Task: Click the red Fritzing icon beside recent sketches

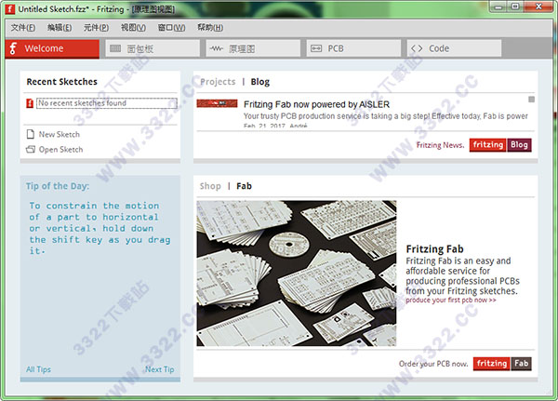Action: 30,103
